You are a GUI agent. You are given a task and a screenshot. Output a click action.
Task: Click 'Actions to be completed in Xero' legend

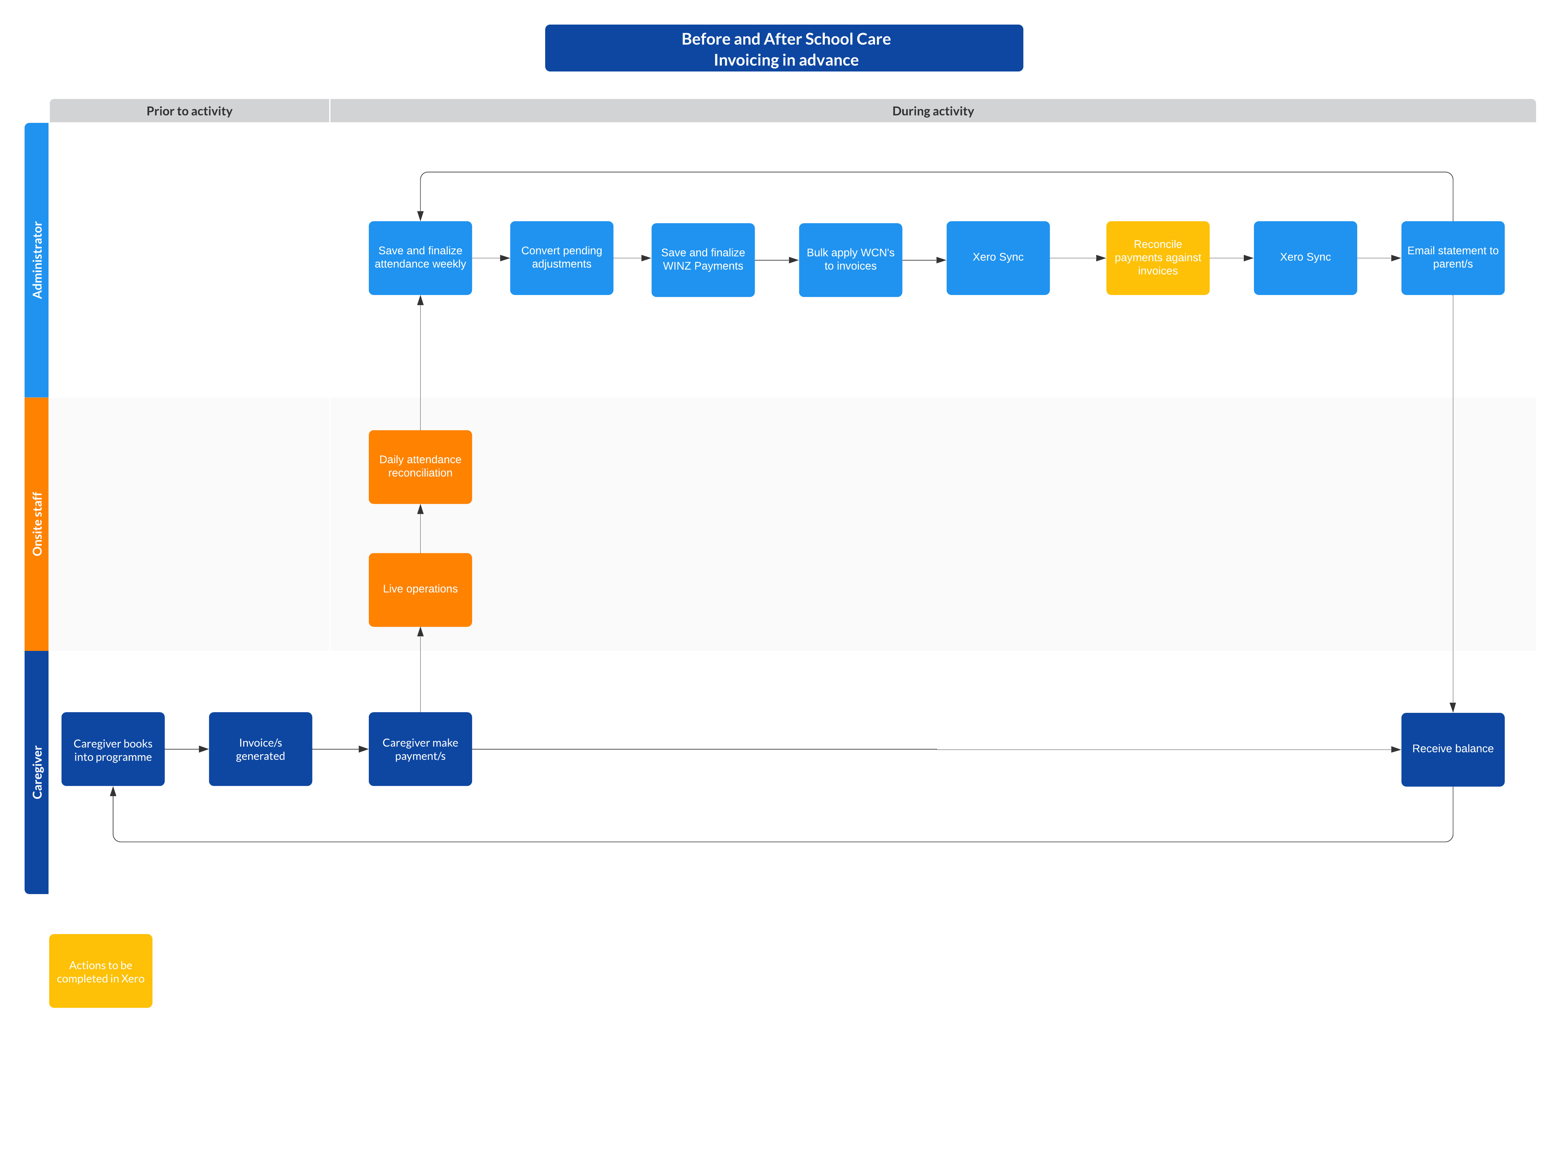(101, 970)
